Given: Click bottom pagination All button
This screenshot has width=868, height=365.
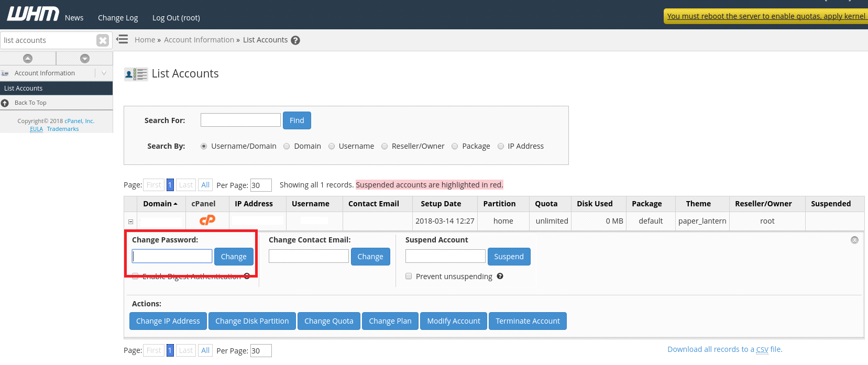Looking at the screenshot, I should [205, 350].
